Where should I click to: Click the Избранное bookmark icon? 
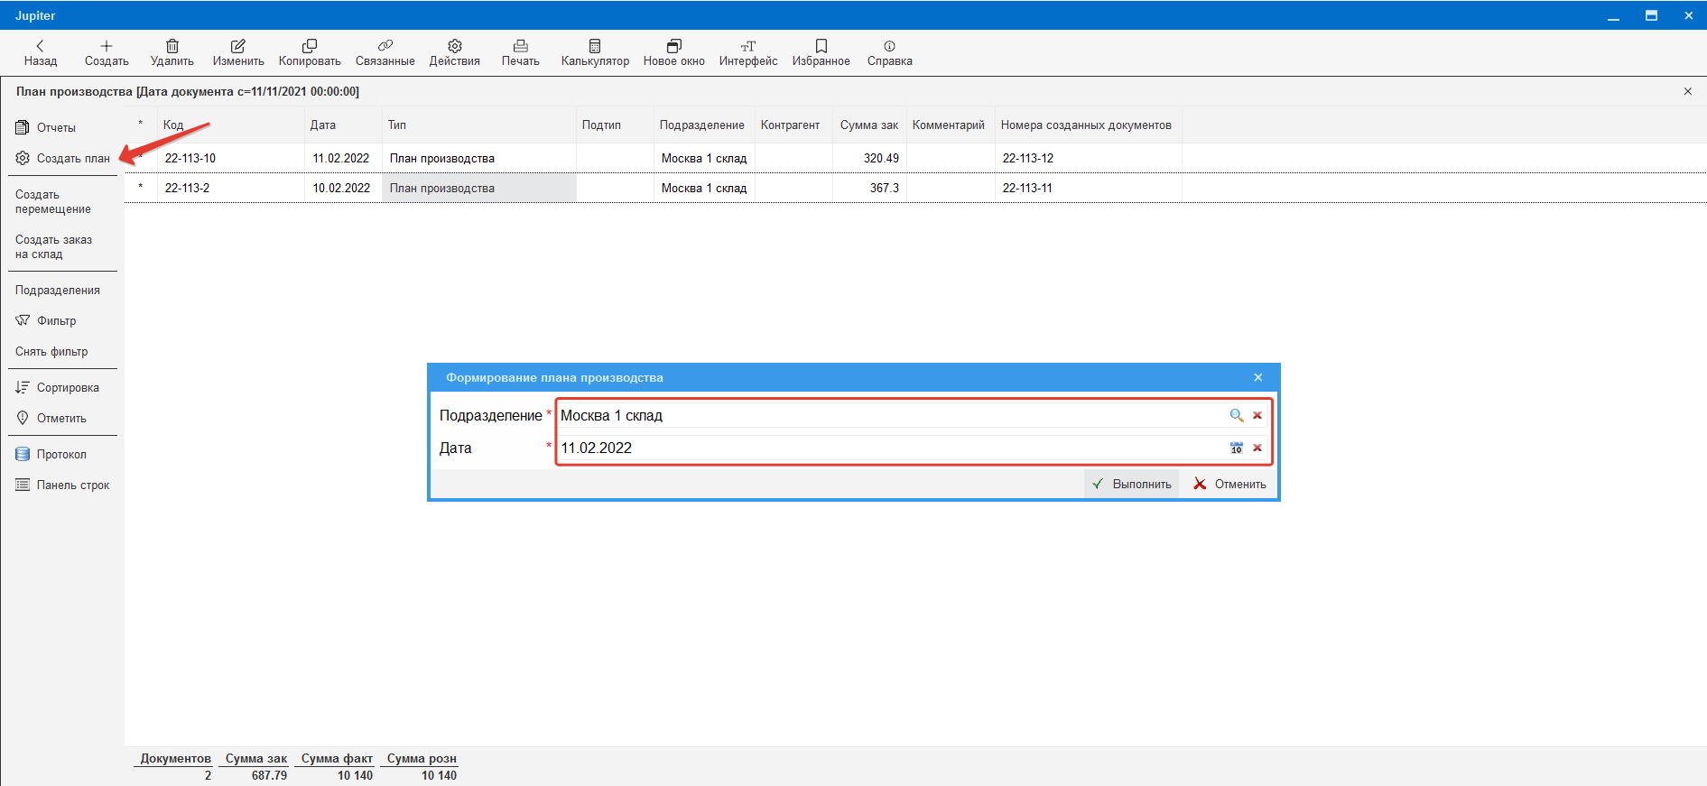[821, 46]
